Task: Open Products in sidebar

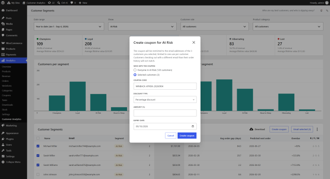Action: [x=14, y=49]
